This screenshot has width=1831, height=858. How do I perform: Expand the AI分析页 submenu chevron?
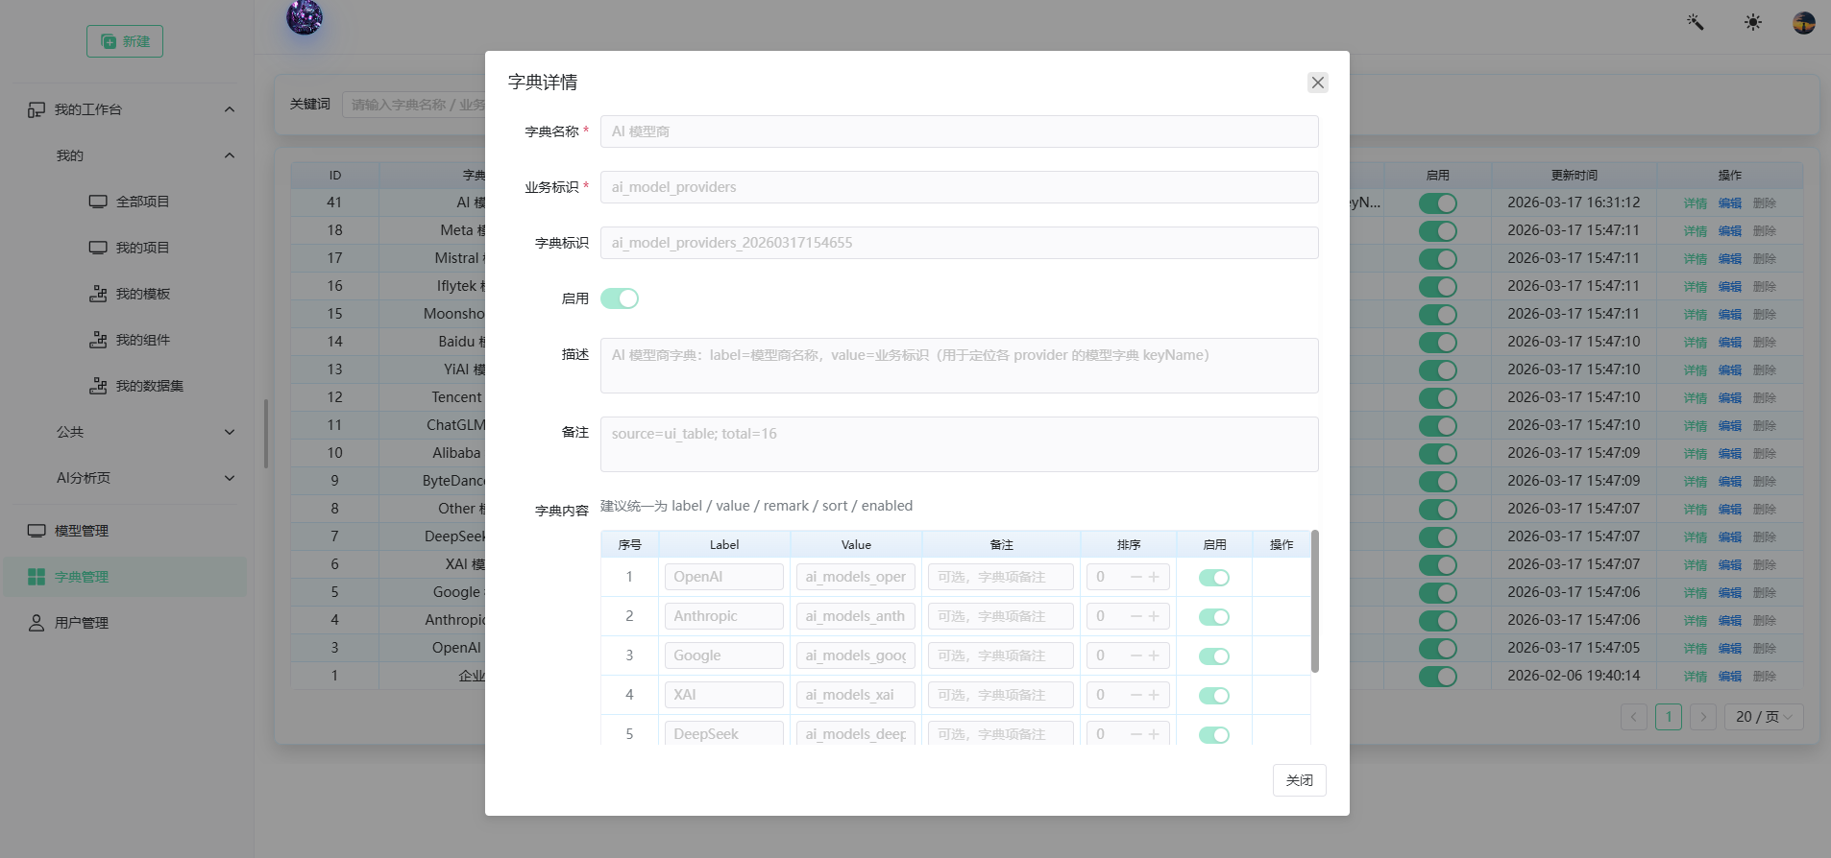tap(230, 478)
